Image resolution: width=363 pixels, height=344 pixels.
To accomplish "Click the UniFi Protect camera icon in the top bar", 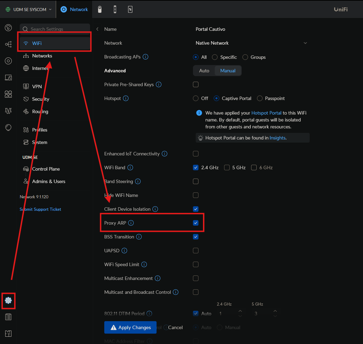I will point(100,9).
